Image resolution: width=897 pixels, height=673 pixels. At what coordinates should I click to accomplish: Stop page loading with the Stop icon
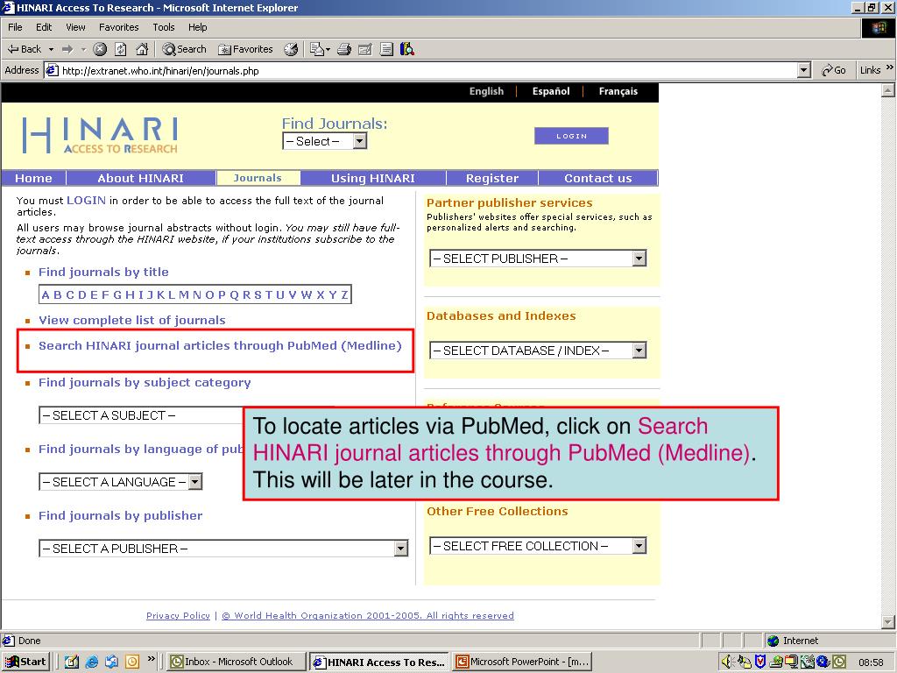[100, 49]
